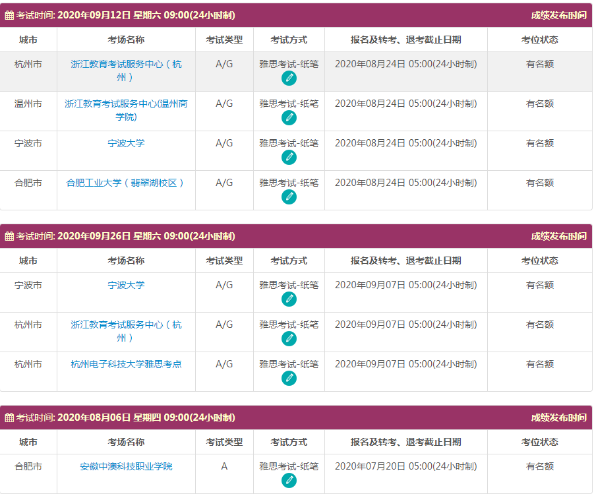The image size is (594, 494).
Task: Click the pencil icon in the 宁波大学 September 26 row
Action: [x=289, y=300]
